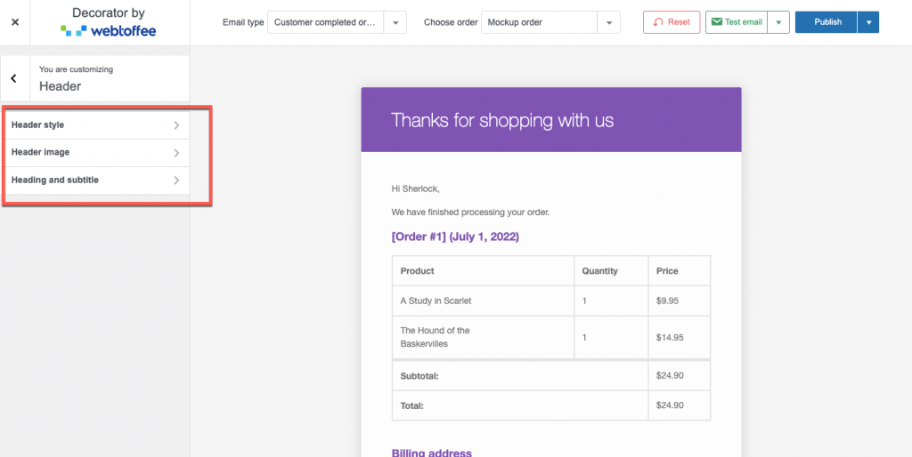This screenshot has height=457, width=912.
Task: Click the Reset undo arrow icon
Action: pos(658,22)
